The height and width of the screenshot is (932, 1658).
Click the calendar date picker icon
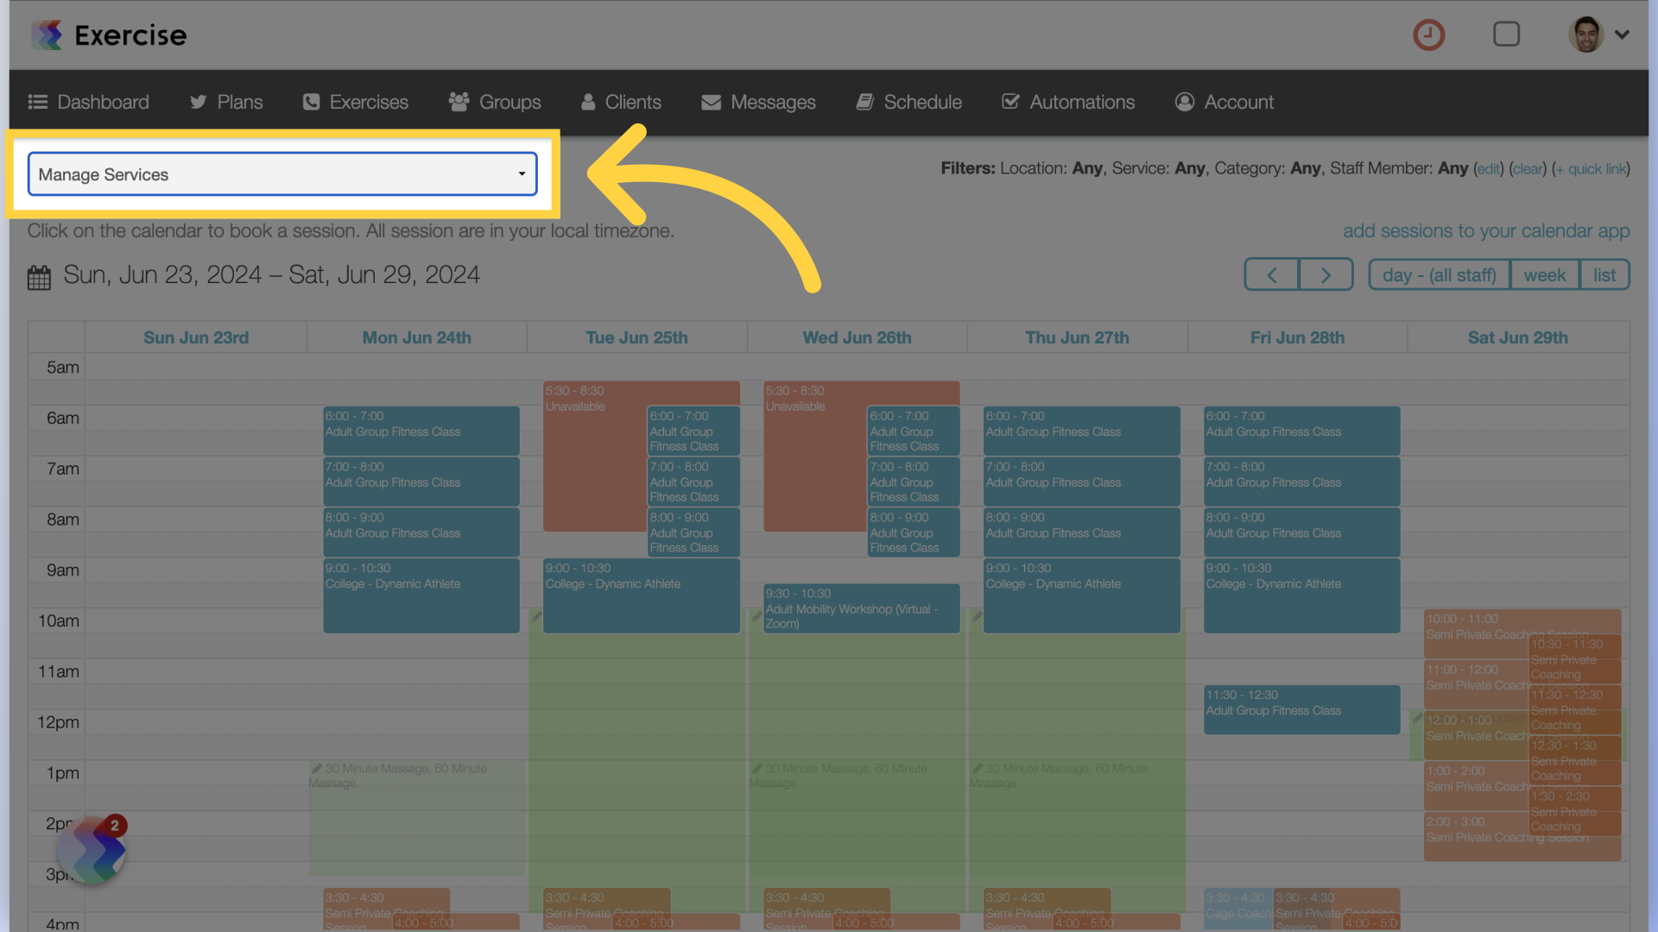[39, 274]
